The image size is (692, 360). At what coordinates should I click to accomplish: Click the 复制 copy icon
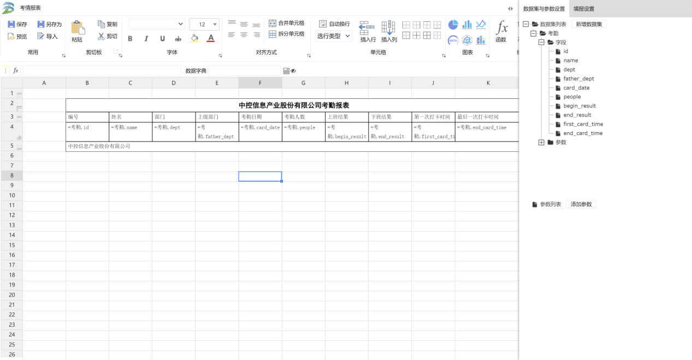click(101, 25)
